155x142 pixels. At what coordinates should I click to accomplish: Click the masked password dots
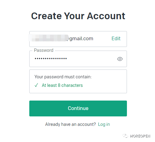[x=51, y=59]
